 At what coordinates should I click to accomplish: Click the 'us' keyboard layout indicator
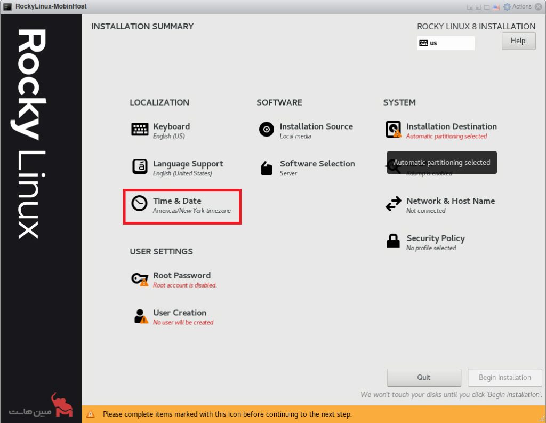click(x=446, y=43)
